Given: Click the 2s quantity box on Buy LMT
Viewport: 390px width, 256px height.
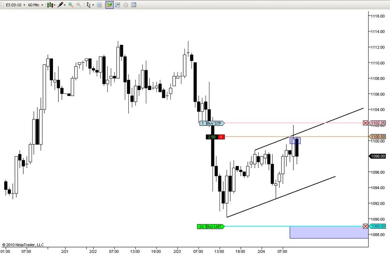Looking at the screenshot, I should pyautogui.click(x=202, y=227).
